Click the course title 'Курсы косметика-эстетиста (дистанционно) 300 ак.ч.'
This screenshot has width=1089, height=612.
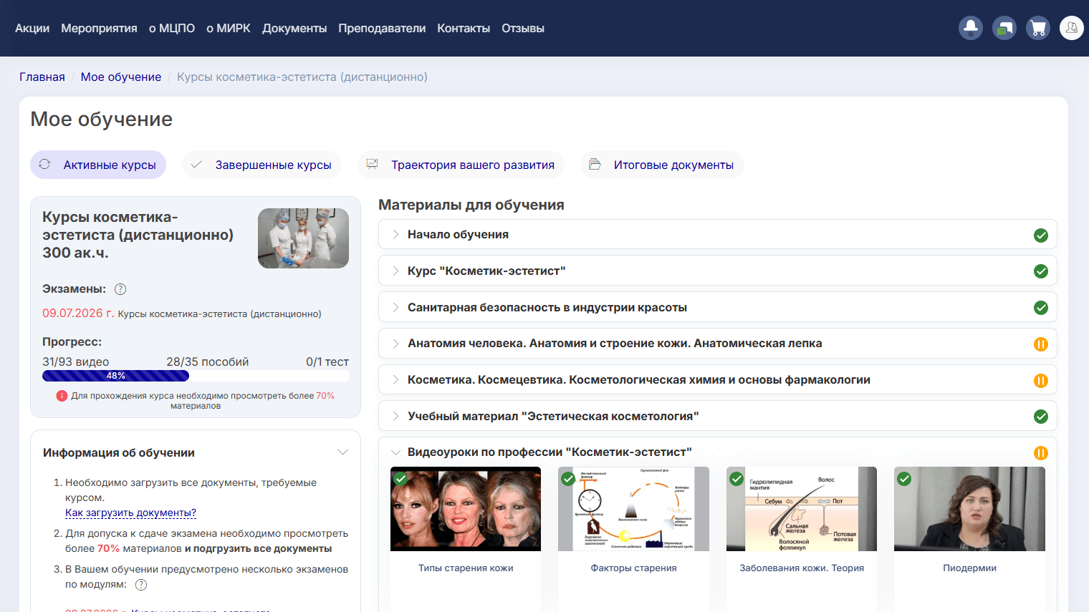(x=138, y=235)
